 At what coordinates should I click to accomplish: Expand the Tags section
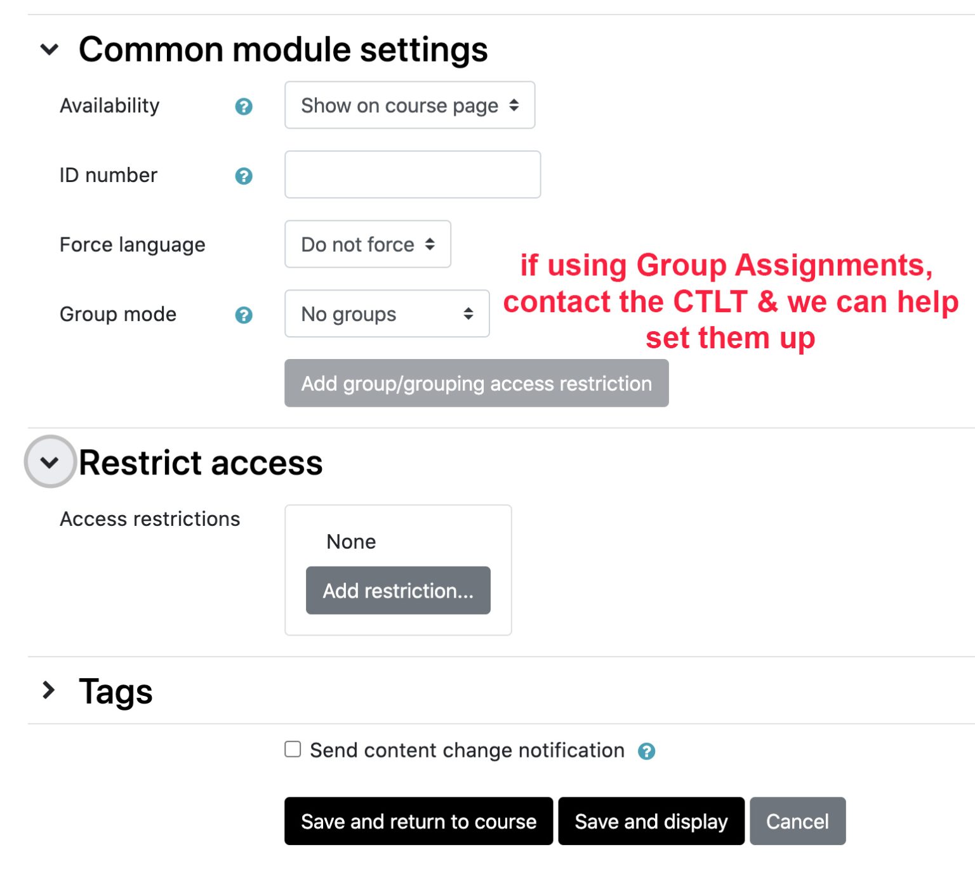(x=49, y=690)
